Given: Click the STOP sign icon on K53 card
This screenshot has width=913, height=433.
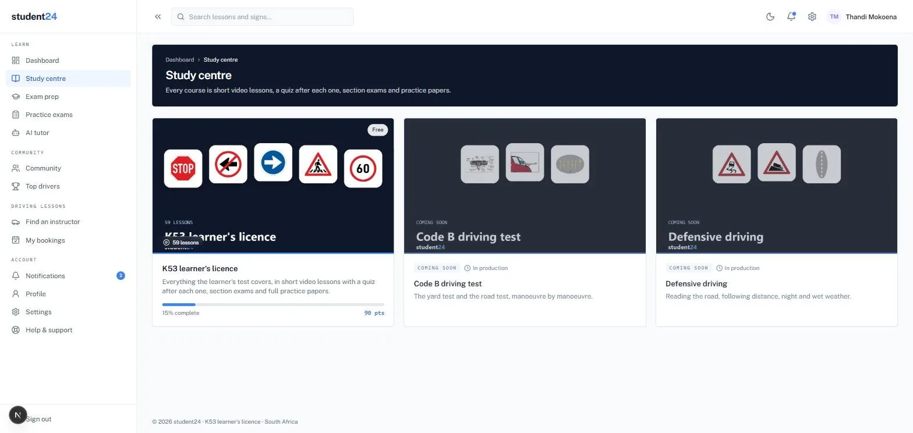Looking at the screenshot, I should pos(183,169).
